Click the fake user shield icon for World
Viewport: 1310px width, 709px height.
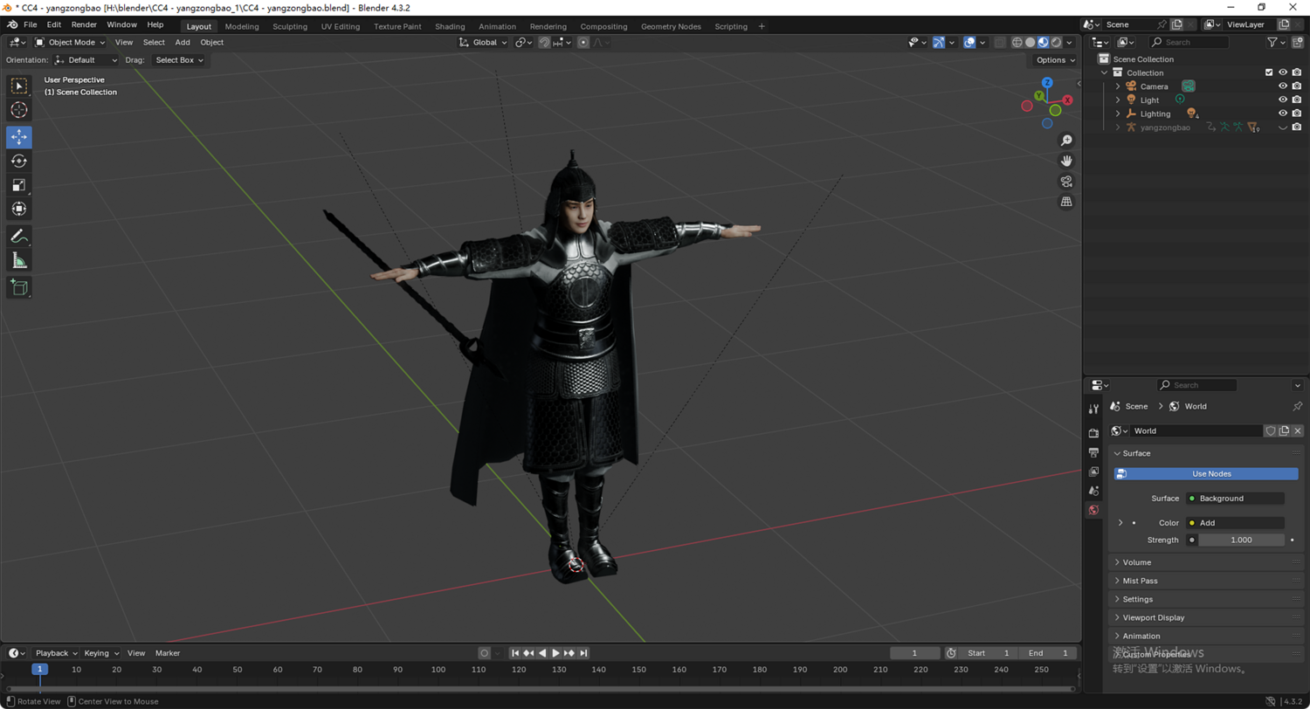point(1271,430)
